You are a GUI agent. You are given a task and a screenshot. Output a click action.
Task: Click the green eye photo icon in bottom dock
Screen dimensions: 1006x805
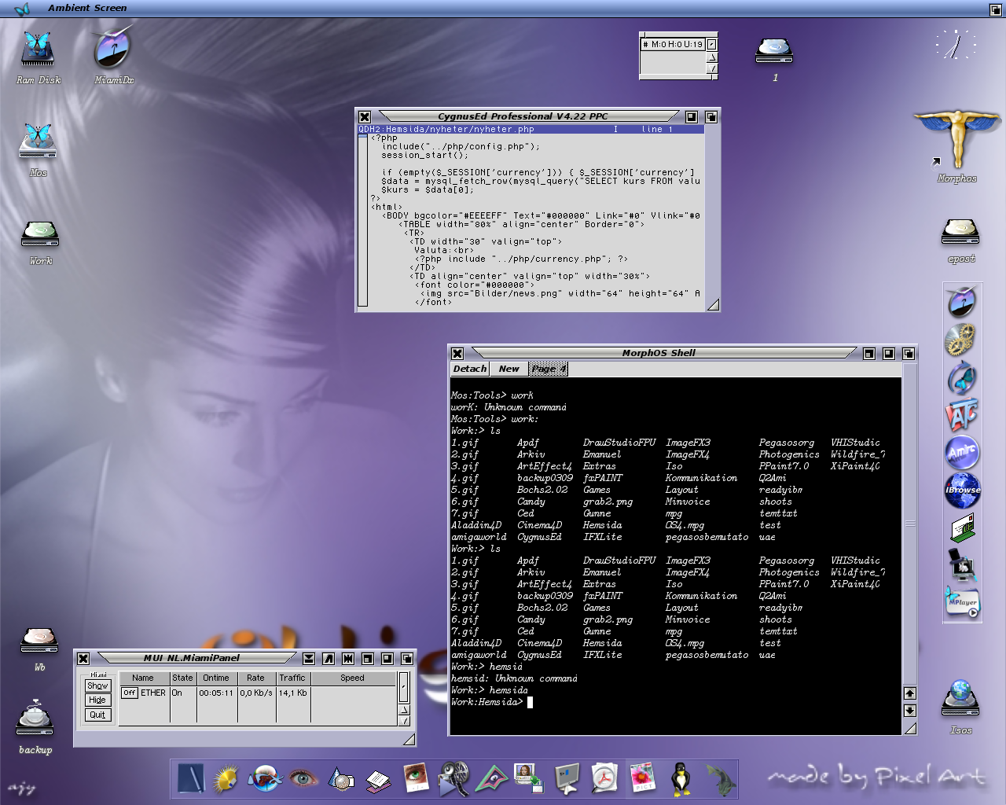(416, 777)
